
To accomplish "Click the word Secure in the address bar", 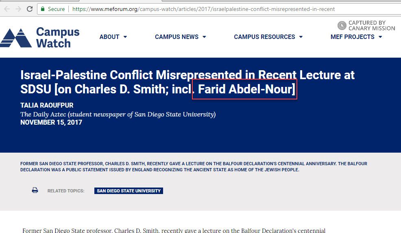I will tap(56, 9).
